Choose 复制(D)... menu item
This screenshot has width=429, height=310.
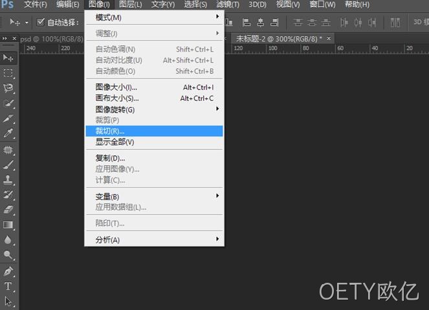pyautogui.click(x=154, y=158)
